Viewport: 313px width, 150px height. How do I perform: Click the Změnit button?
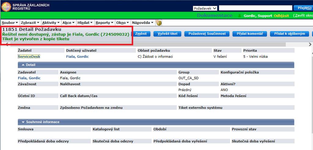141,34
